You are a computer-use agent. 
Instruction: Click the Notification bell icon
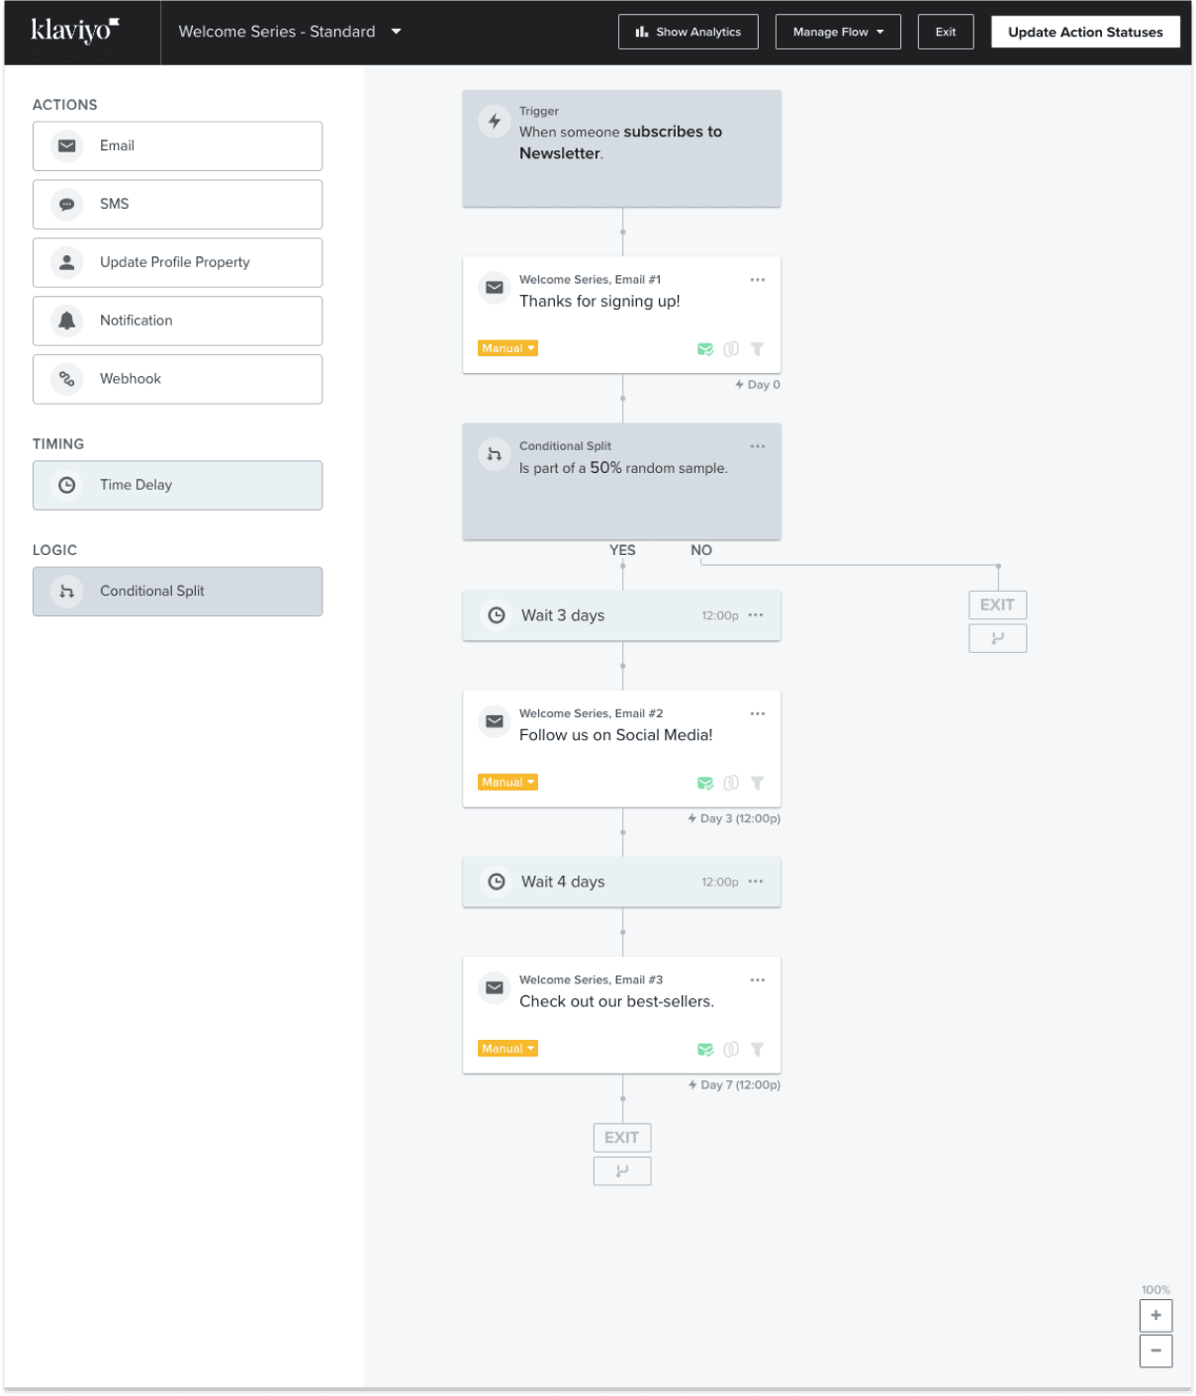tap(66, 321)
